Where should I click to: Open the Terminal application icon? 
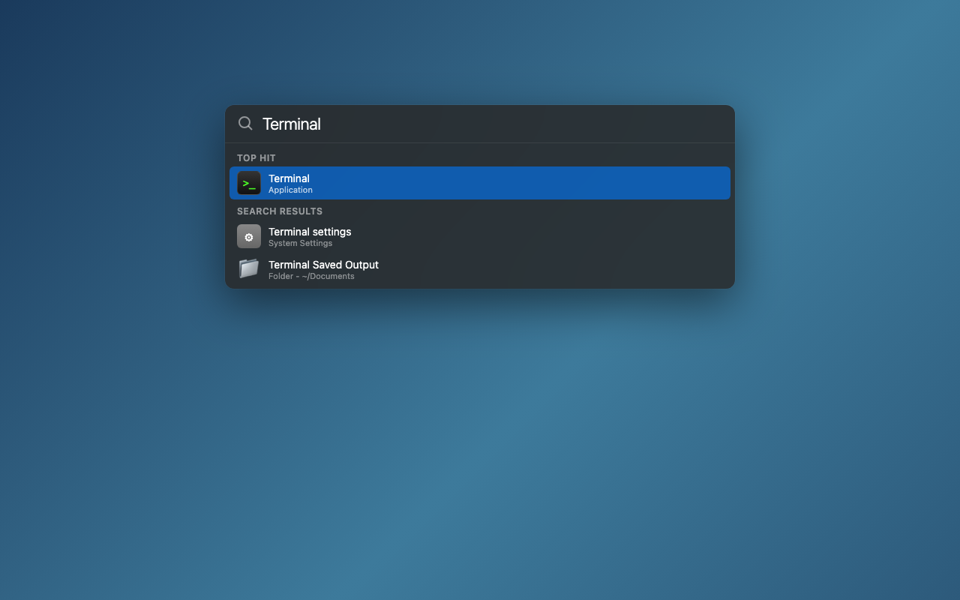pyautogui.click(x=249, y=183)
